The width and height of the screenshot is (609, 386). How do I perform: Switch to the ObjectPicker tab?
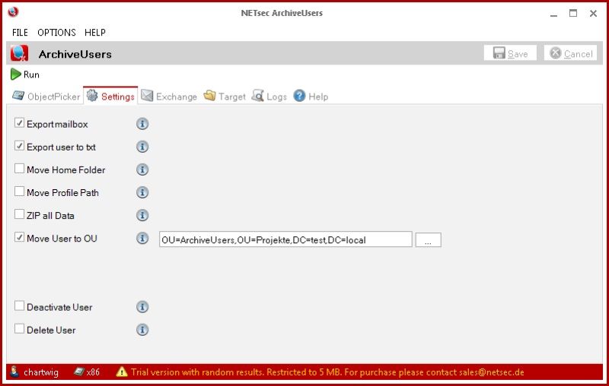tap(46, 96)
